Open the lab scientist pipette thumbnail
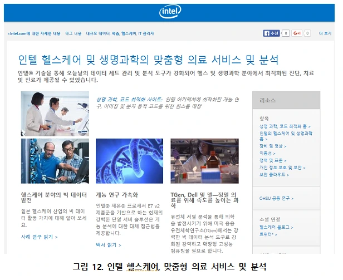The height and width of the screenshot is (280, 343). click(204, 161)
